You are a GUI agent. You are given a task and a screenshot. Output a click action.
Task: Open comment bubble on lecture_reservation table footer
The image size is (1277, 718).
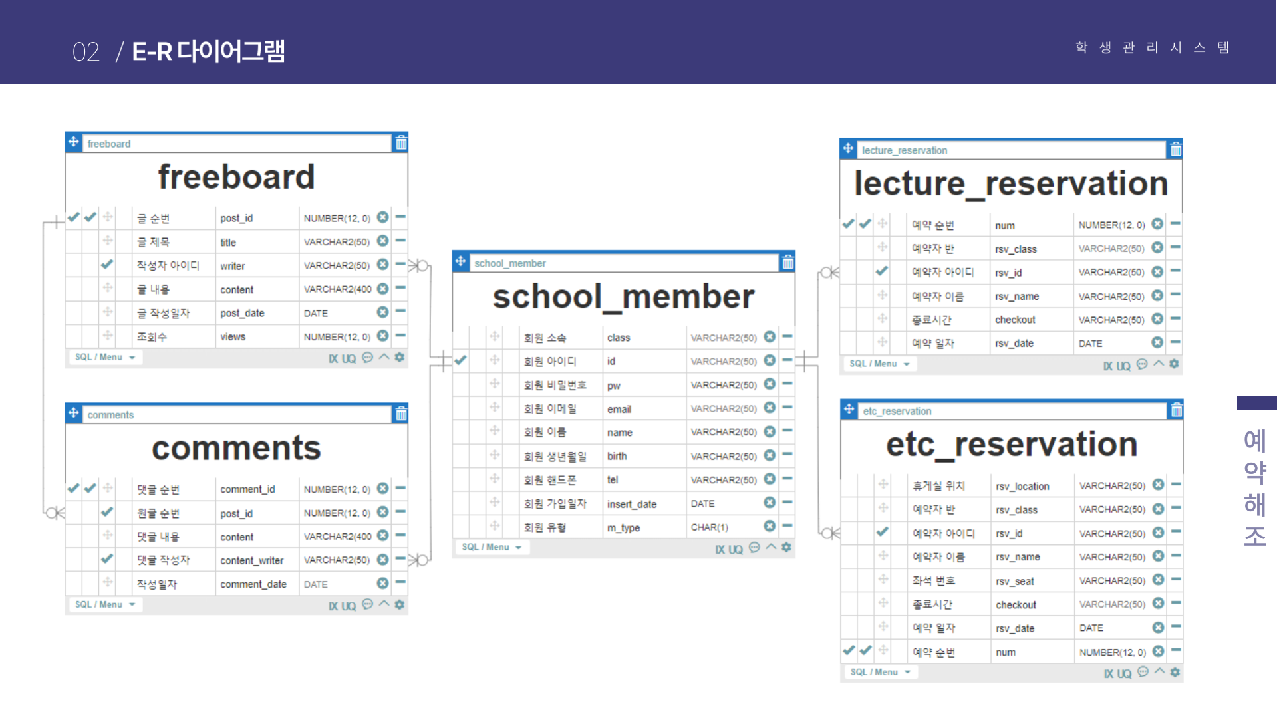1143,364
